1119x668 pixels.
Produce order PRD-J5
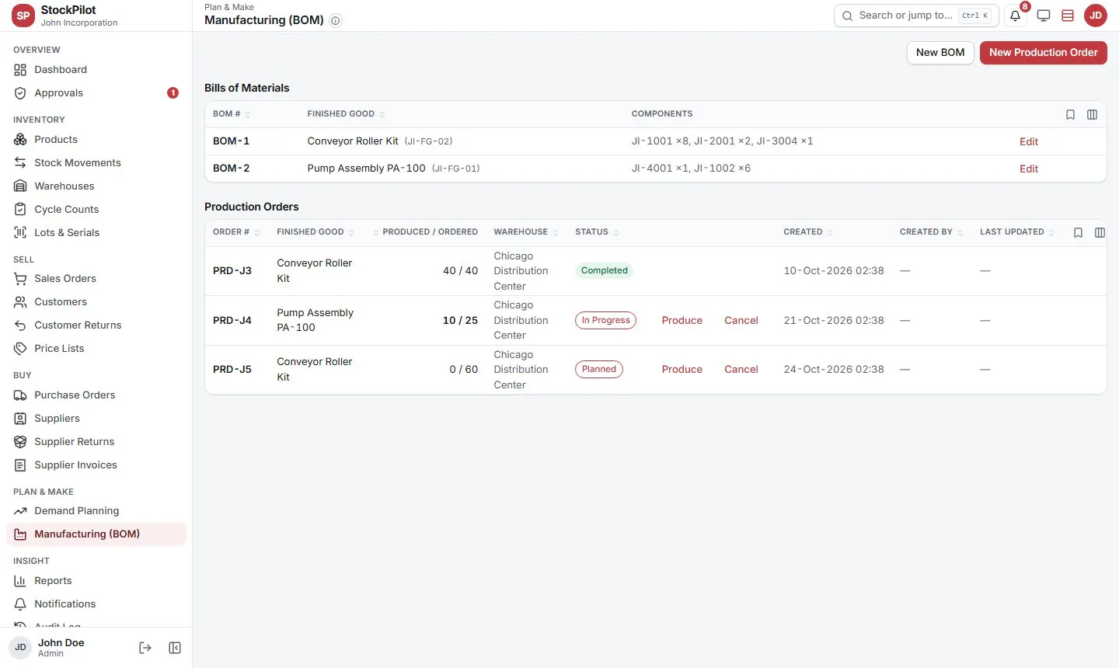pyautogui.click(x=682, y=369)
